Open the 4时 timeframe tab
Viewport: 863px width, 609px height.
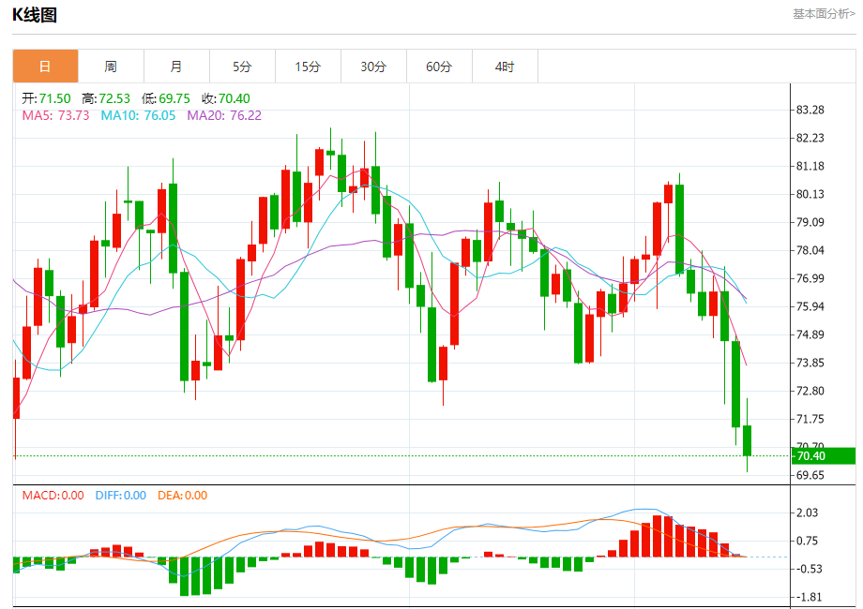505,67
